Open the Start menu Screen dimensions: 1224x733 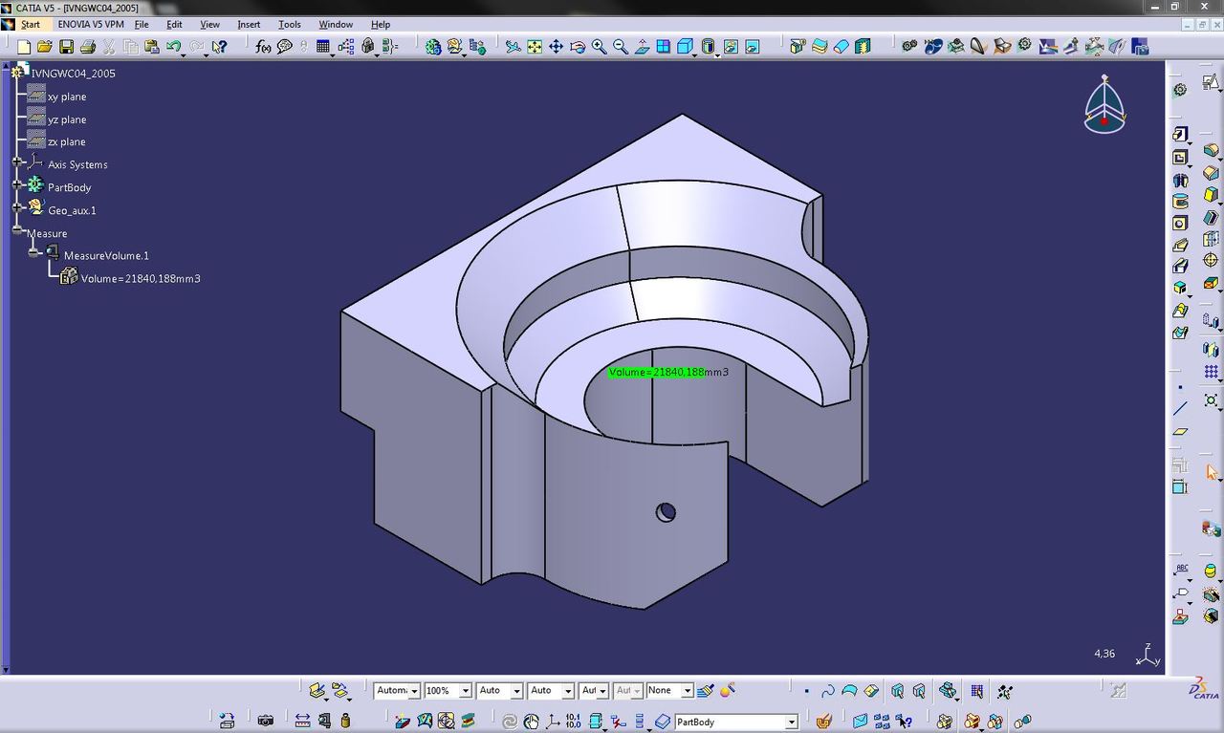[x=31, y=24]
